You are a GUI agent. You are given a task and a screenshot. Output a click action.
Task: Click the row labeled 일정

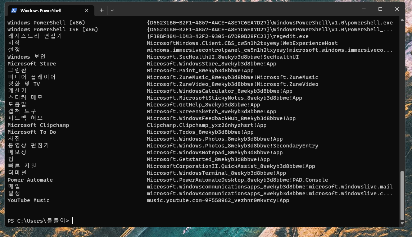pyautogui.click(x=14, y=193)
